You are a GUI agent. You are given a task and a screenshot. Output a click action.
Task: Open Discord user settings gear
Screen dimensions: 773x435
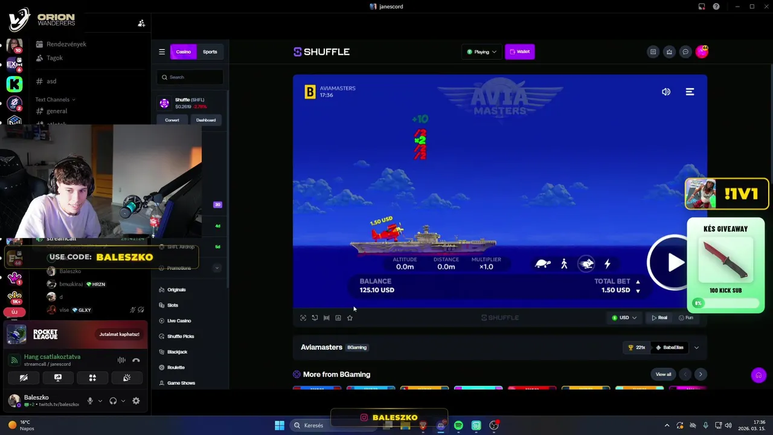point(136,401)
